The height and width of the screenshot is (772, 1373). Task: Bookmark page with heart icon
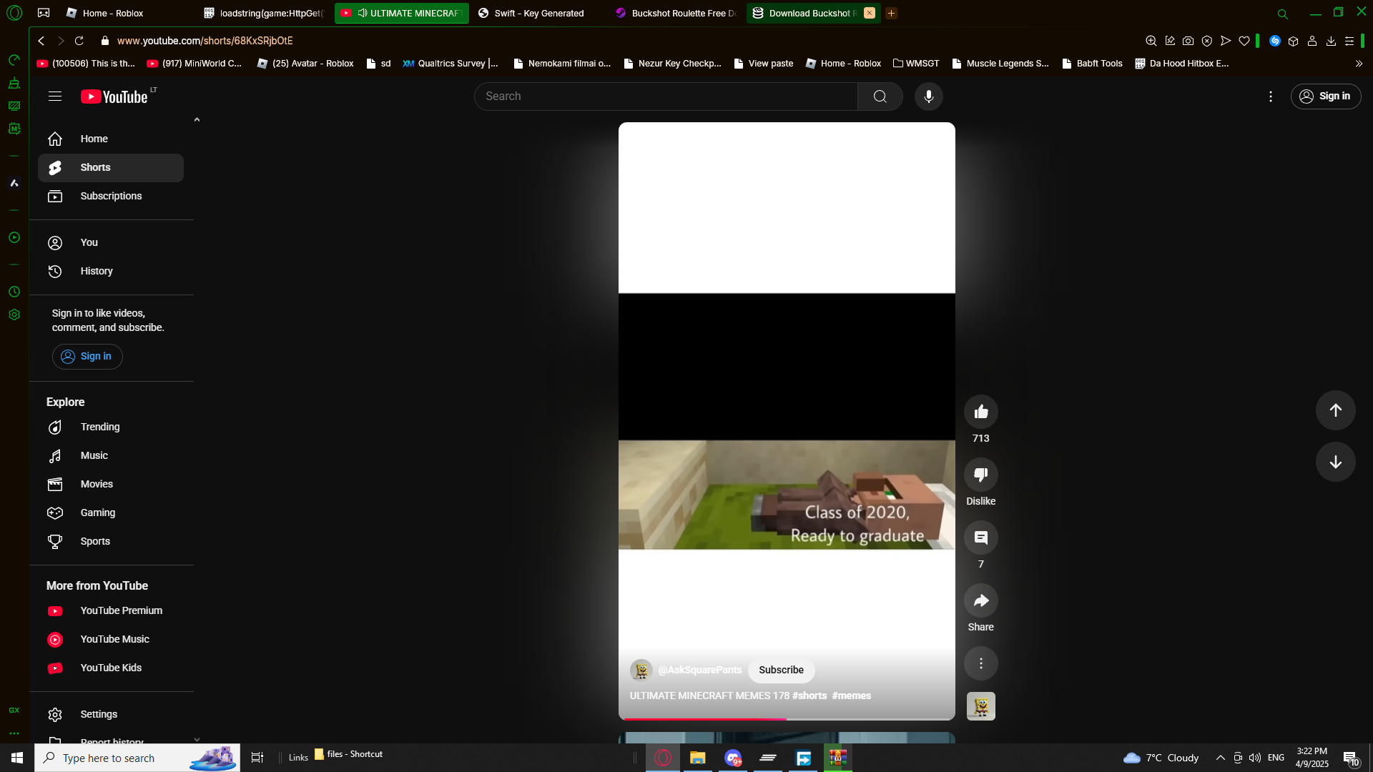tap(1244, 41)
